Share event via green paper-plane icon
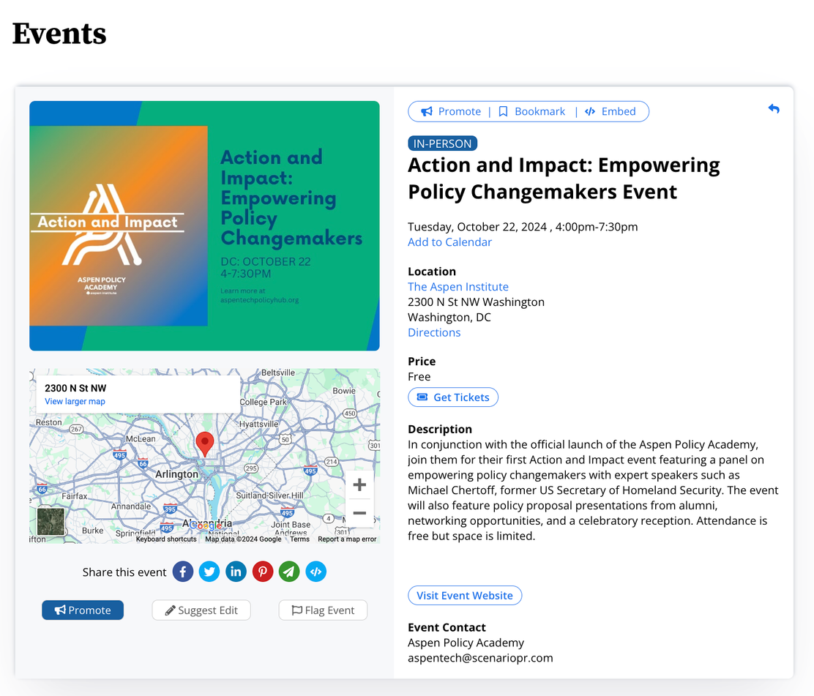 click(x=289, y=572)
